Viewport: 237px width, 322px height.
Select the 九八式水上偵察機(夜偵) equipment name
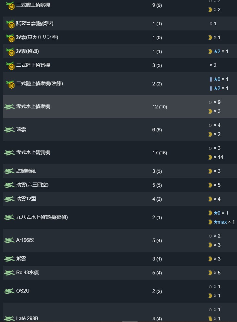pyautogui.click(x=42, y=217)
